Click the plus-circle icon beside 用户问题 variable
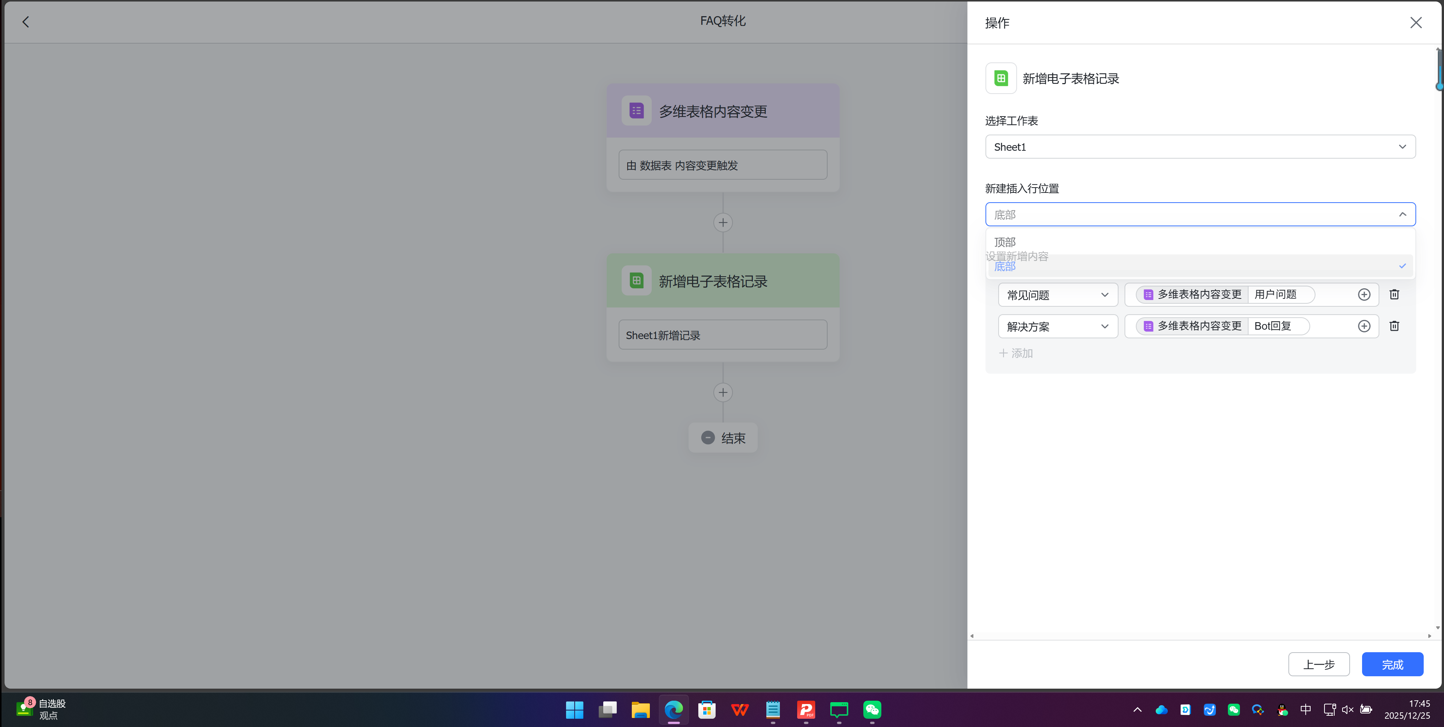Viewport: 1444px width, 727px height. 1364,294
